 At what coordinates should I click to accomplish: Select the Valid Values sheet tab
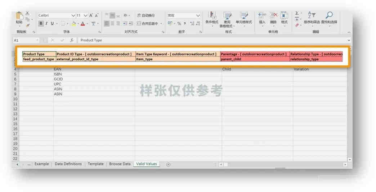(x=147, y=164)
